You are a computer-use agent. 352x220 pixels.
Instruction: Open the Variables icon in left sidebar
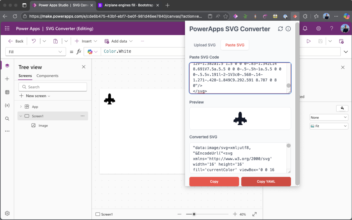click(x=7, y=105)
